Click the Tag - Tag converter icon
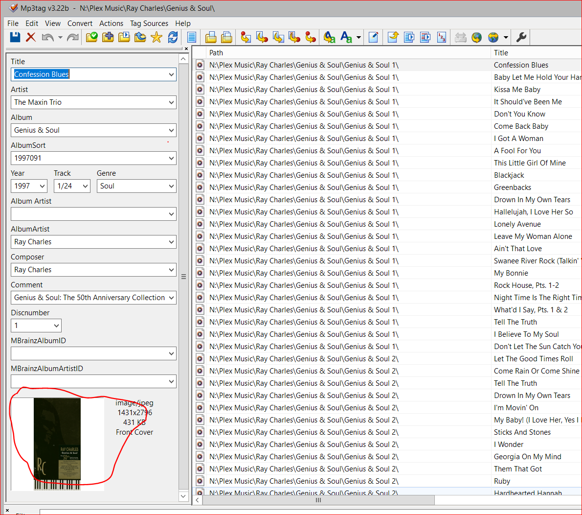 pyautogui.click(x=311, y=37)
